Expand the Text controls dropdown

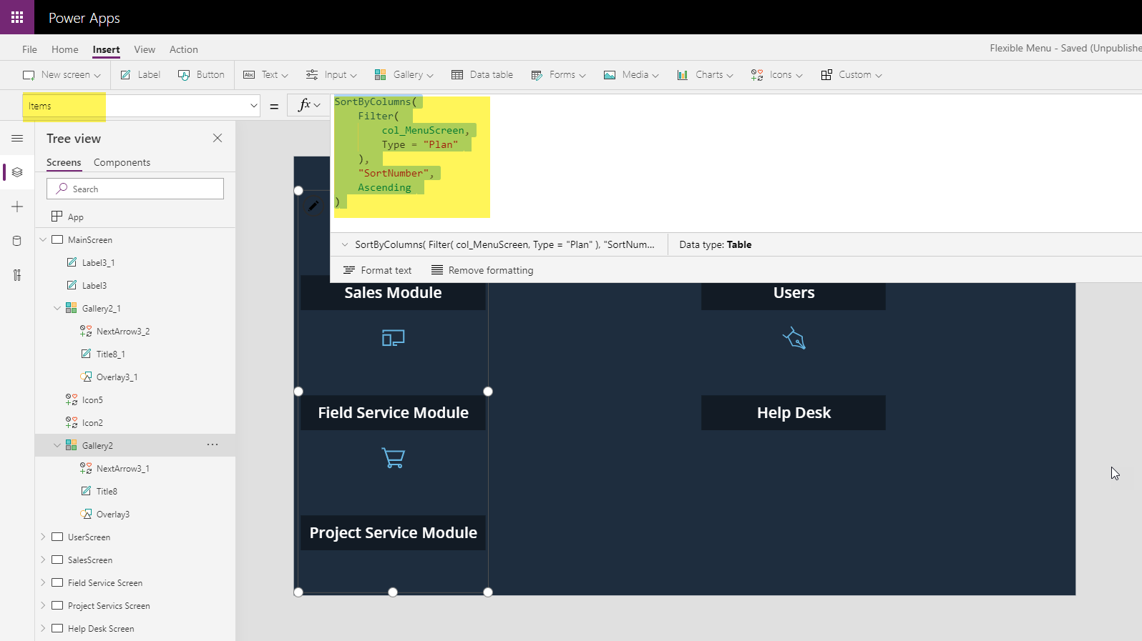coord(265,75)
